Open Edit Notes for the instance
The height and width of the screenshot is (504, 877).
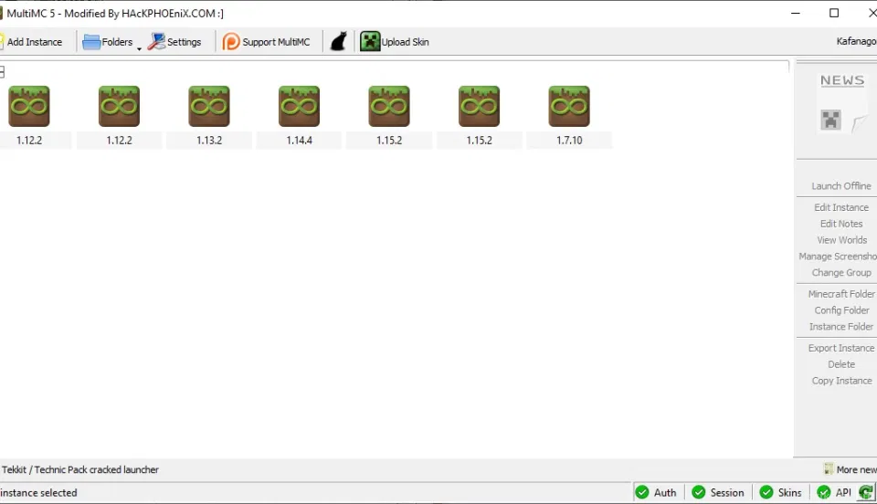841,224
